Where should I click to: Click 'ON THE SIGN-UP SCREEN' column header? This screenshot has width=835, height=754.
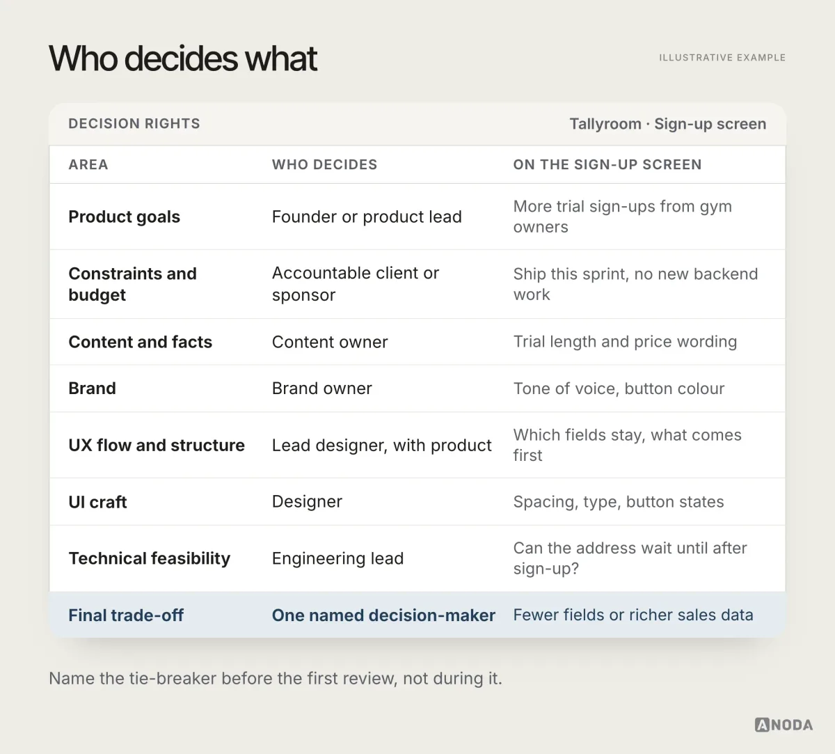point(607,165)
